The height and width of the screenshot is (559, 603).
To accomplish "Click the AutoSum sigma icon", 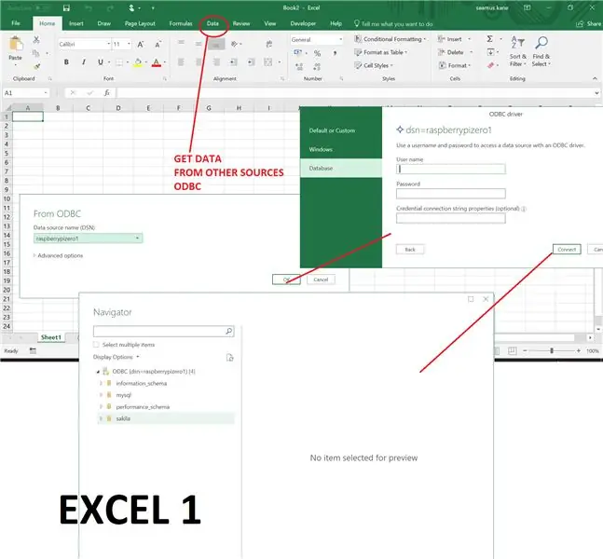I will coord(489,39).
